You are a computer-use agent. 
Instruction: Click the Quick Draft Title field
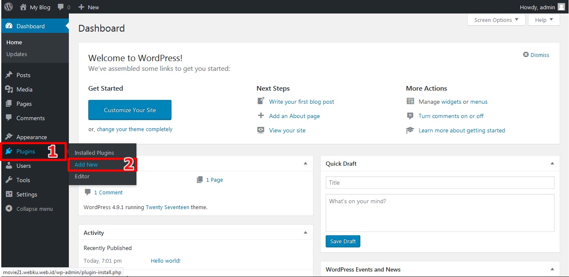pos(440,183)
